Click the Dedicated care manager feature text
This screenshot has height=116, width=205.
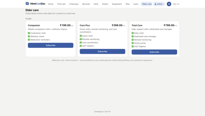(145, 36)
